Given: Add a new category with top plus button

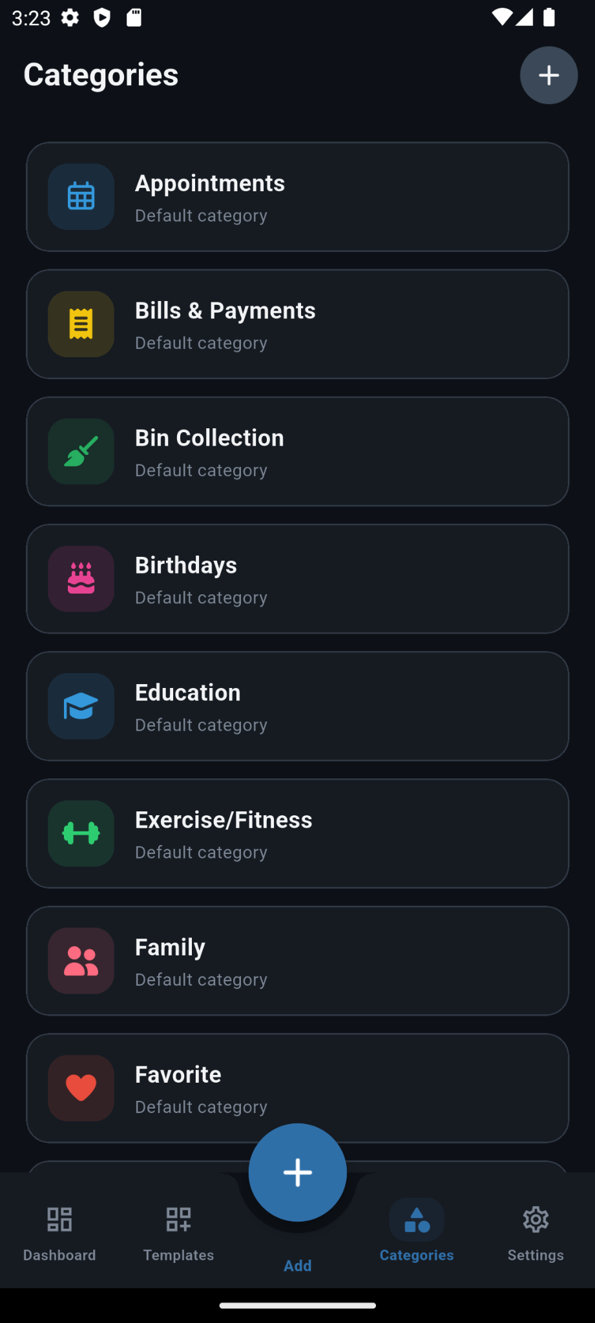Looking at the screenshot, I should pyautogui.click(x=548, y=75).
